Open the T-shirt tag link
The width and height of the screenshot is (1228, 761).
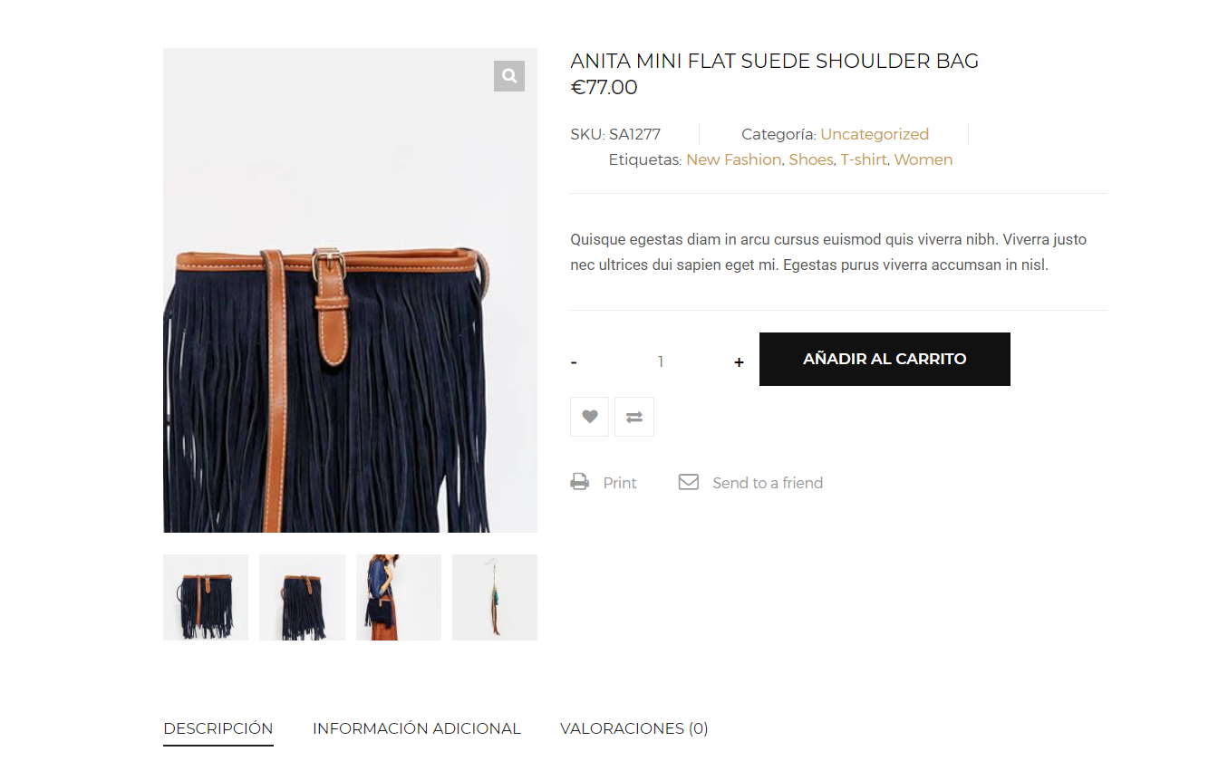(x=863, y=159)
